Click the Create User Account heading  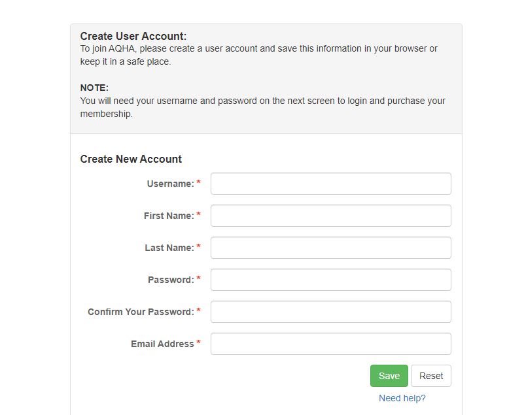(133, 37)
